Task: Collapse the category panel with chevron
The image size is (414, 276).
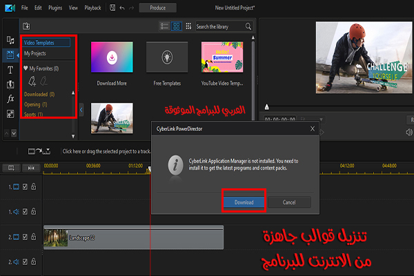Action: [x=81, y=110]
